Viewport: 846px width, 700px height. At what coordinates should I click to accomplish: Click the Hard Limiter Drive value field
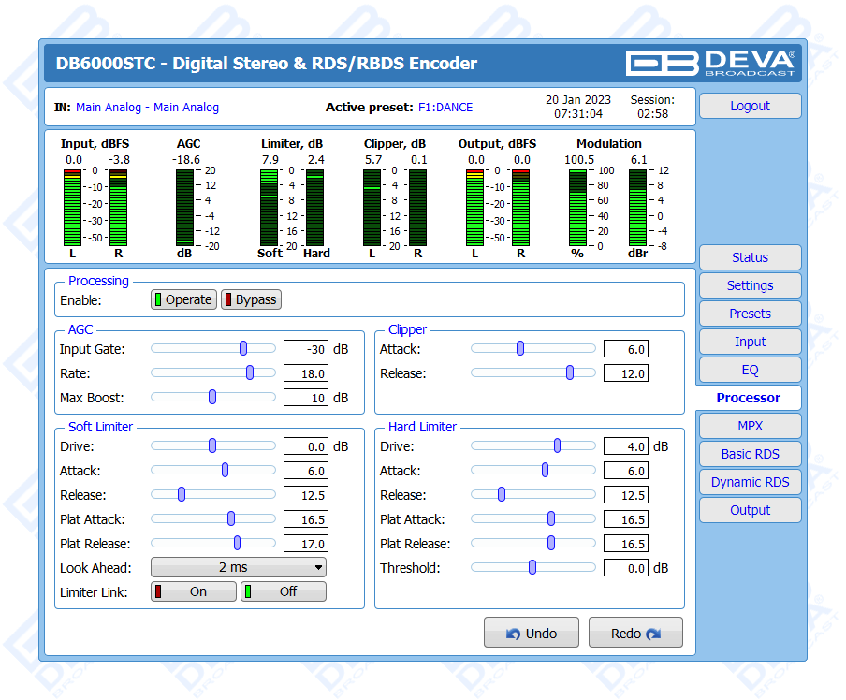point(625,446)
